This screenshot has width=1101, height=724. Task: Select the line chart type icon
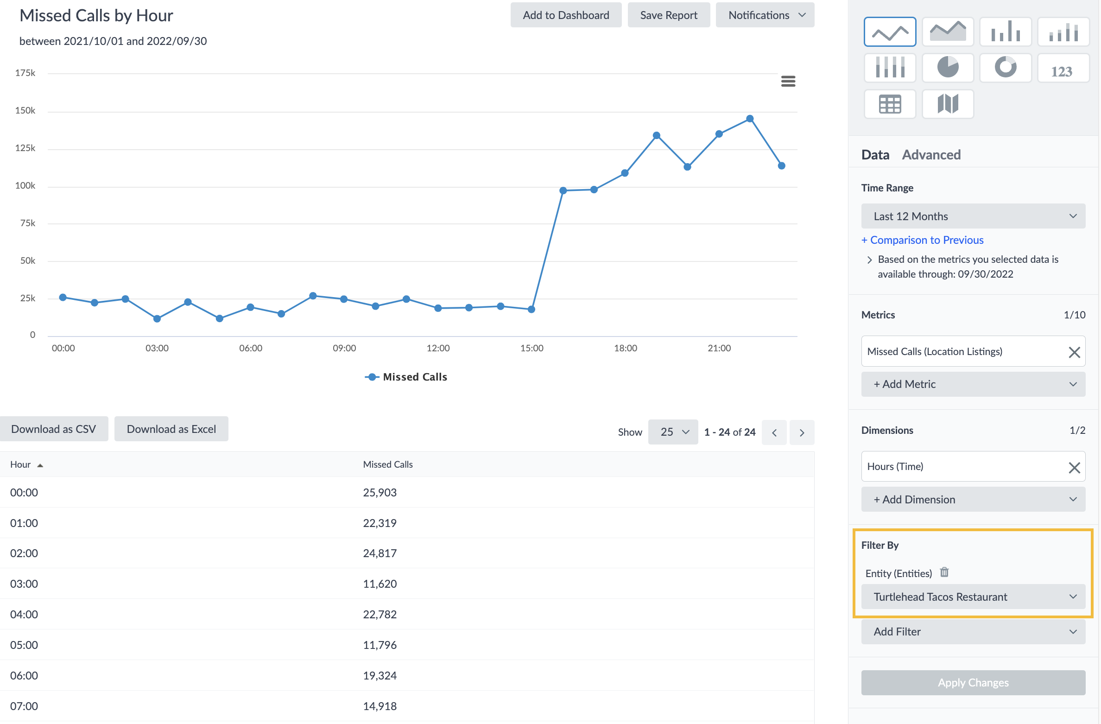(890, 32)
